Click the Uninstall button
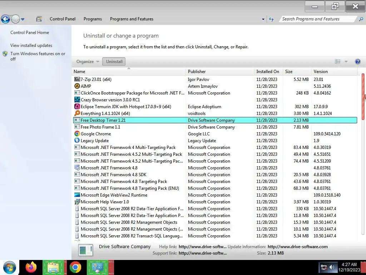The image size is (366, 275). click(114, 62)
